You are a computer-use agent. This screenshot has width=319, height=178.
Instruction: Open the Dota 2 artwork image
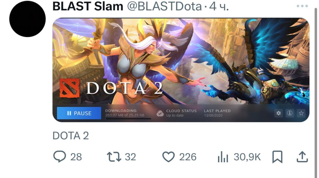(181, 61)
